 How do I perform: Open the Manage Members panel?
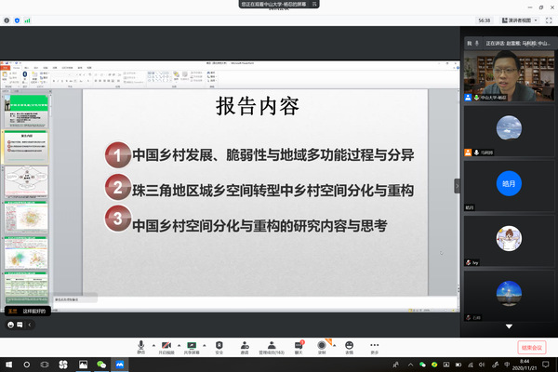271,344
